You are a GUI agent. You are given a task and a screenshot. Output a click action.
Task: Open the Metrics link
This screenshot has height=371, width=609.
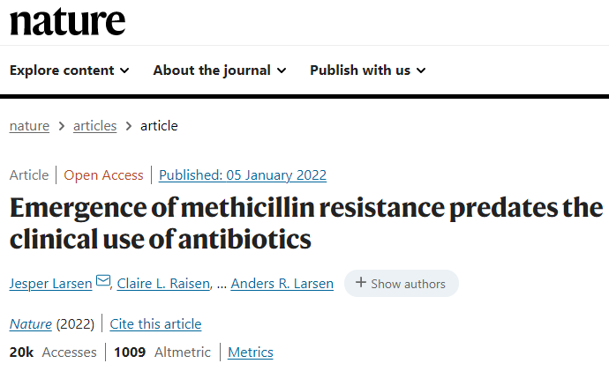(x=251, y=352)
